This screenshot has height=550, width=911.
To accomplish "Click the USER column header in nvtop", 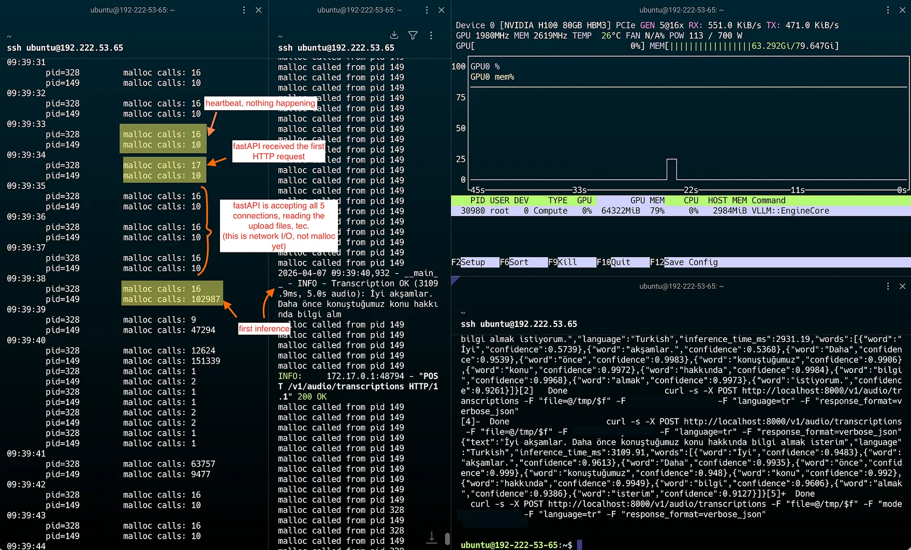I will pyautogui.click(x=499, y=201).
